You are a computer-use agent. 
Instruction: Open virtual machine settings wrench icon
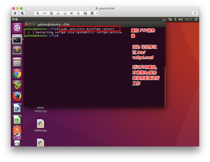(38, 13)
